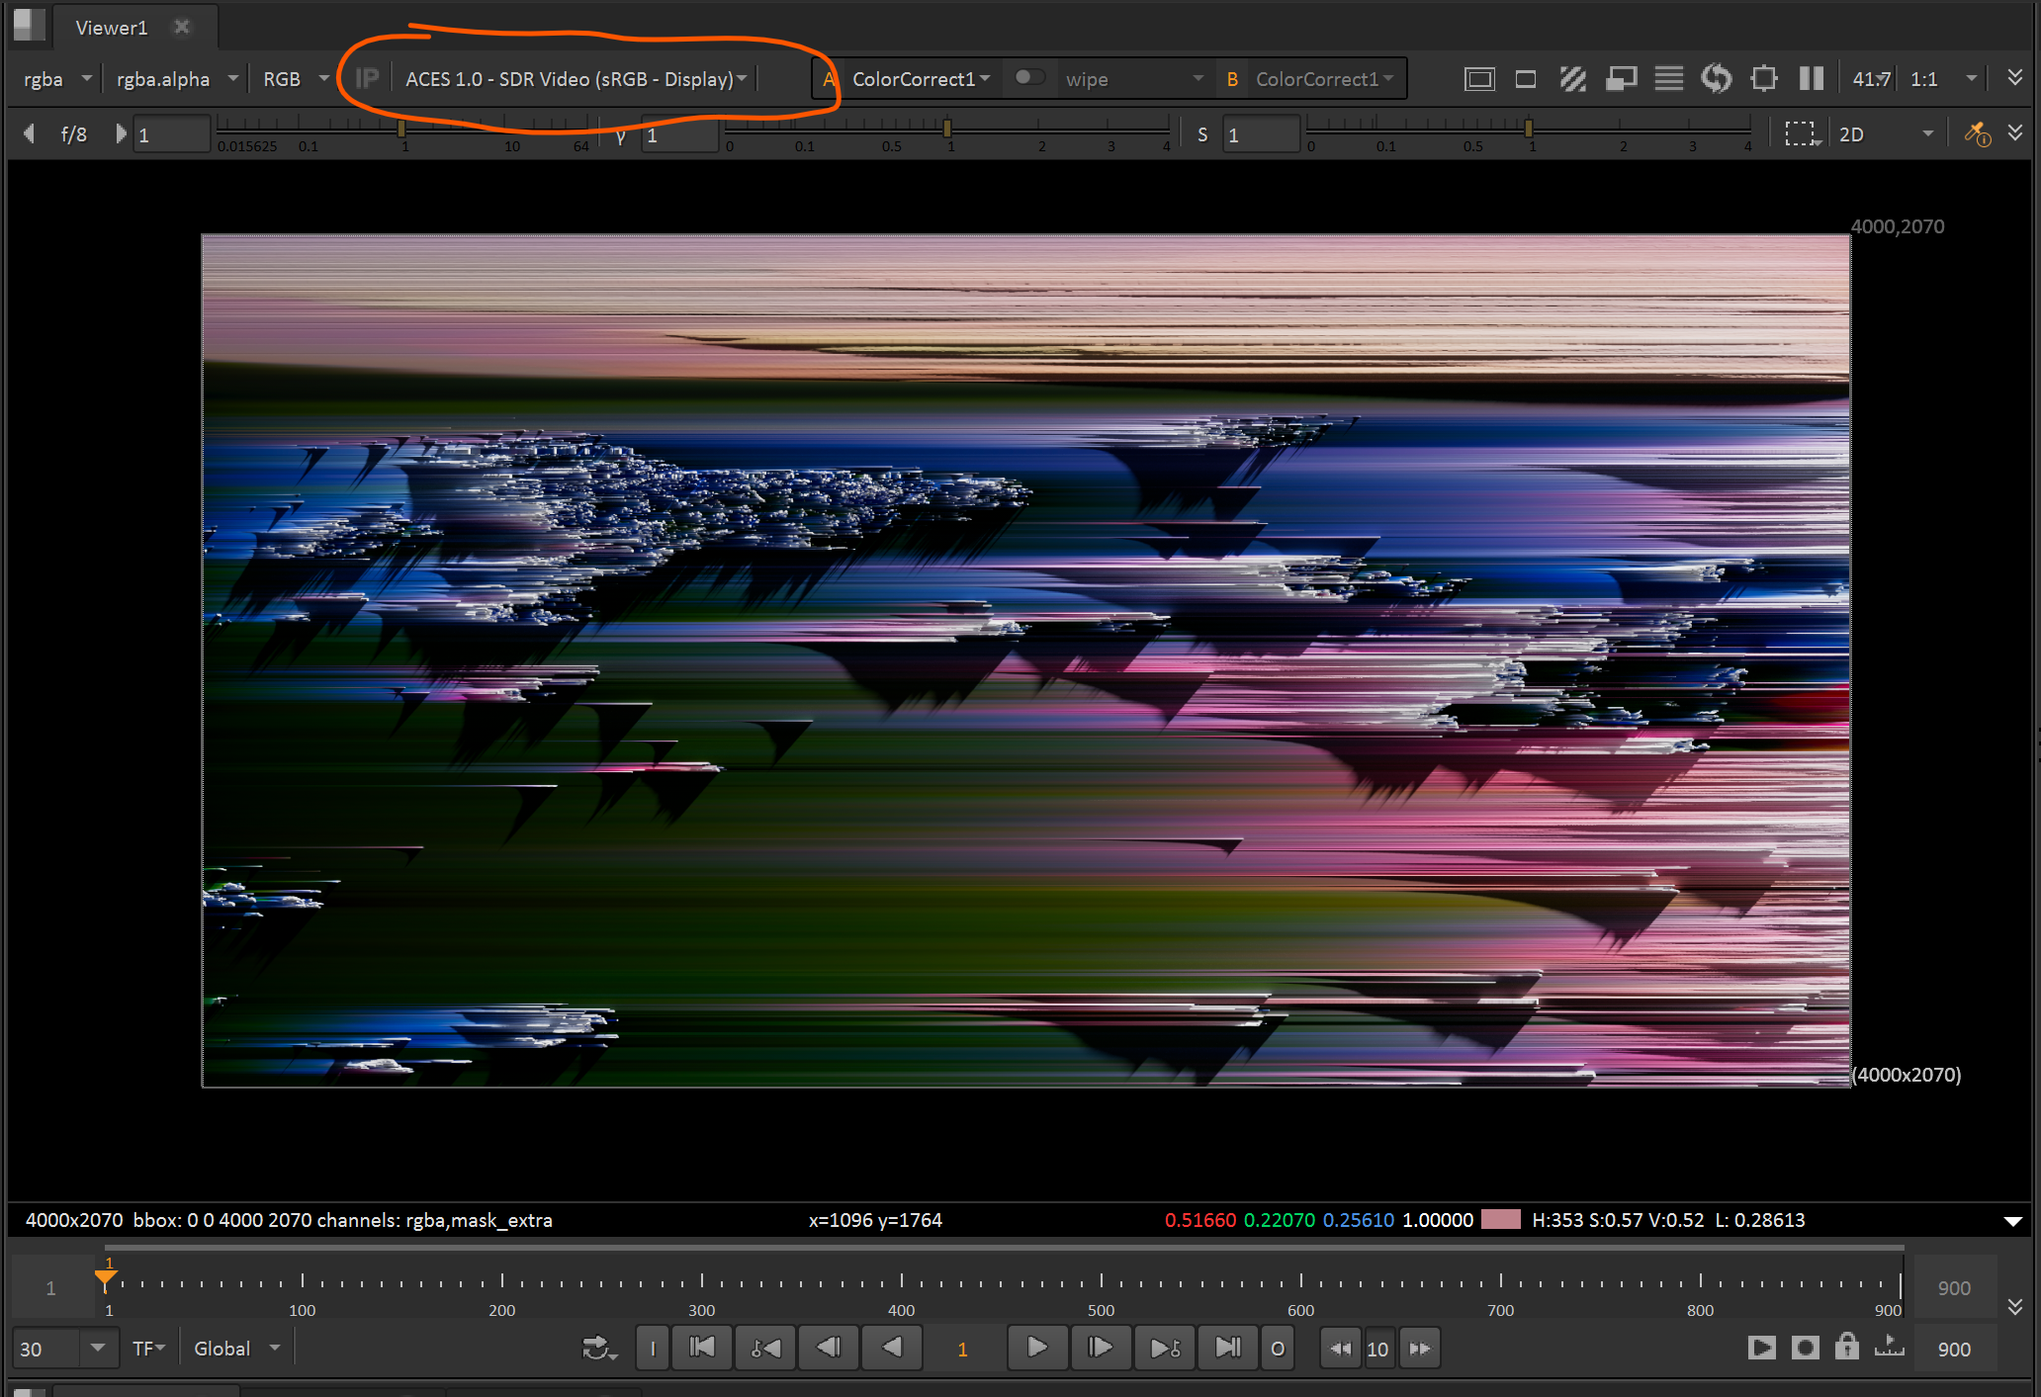Screen dimensions: 2041x1397
Task: Click the current frame field showing 1
Action: pyautogui.click(x=961, y=1348)
